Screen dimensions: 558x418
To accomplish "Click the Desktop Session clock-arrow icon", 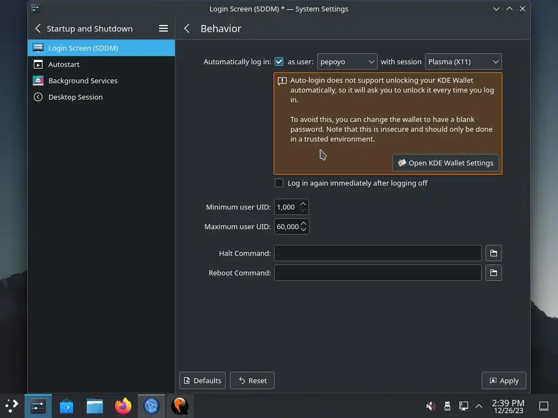I will pos(38,97).
